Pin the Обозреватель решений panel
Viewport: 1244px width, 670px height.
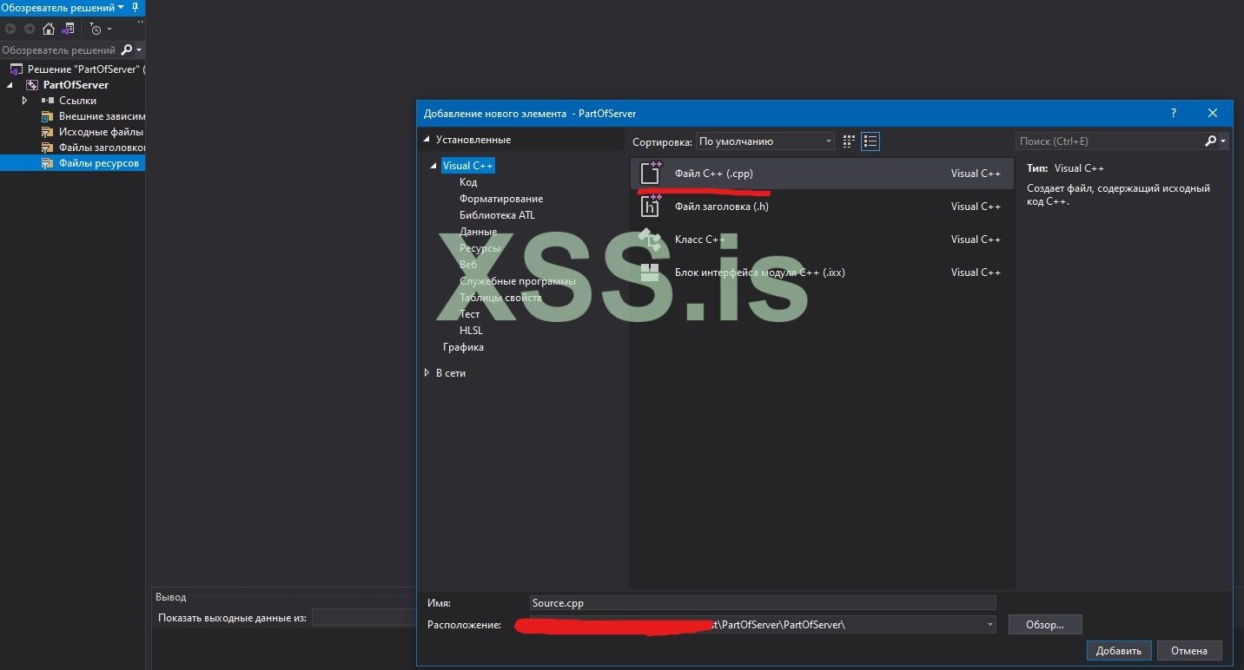pyautogui.click(x=135, y=7)
